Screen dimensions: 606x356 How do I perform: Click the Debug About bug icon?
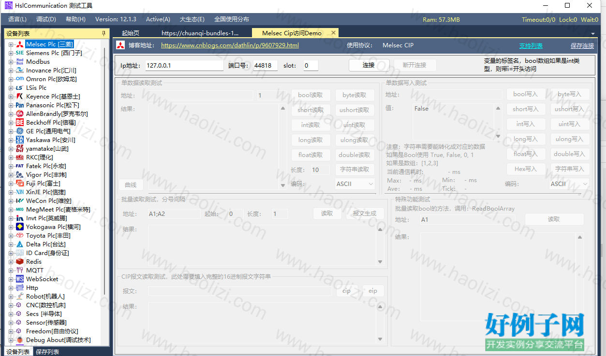(20, 340)
